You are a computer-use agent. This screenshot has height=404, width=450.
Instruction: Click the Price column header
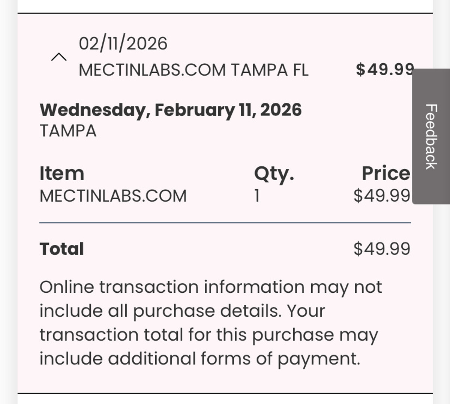[385, 173]
